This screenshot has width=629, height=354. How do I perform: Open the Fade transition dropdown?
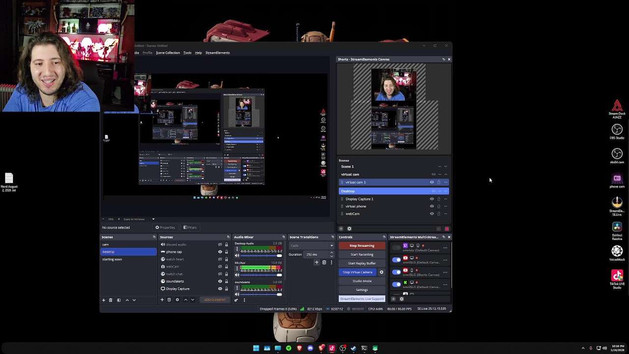click(x=311, y=246)
